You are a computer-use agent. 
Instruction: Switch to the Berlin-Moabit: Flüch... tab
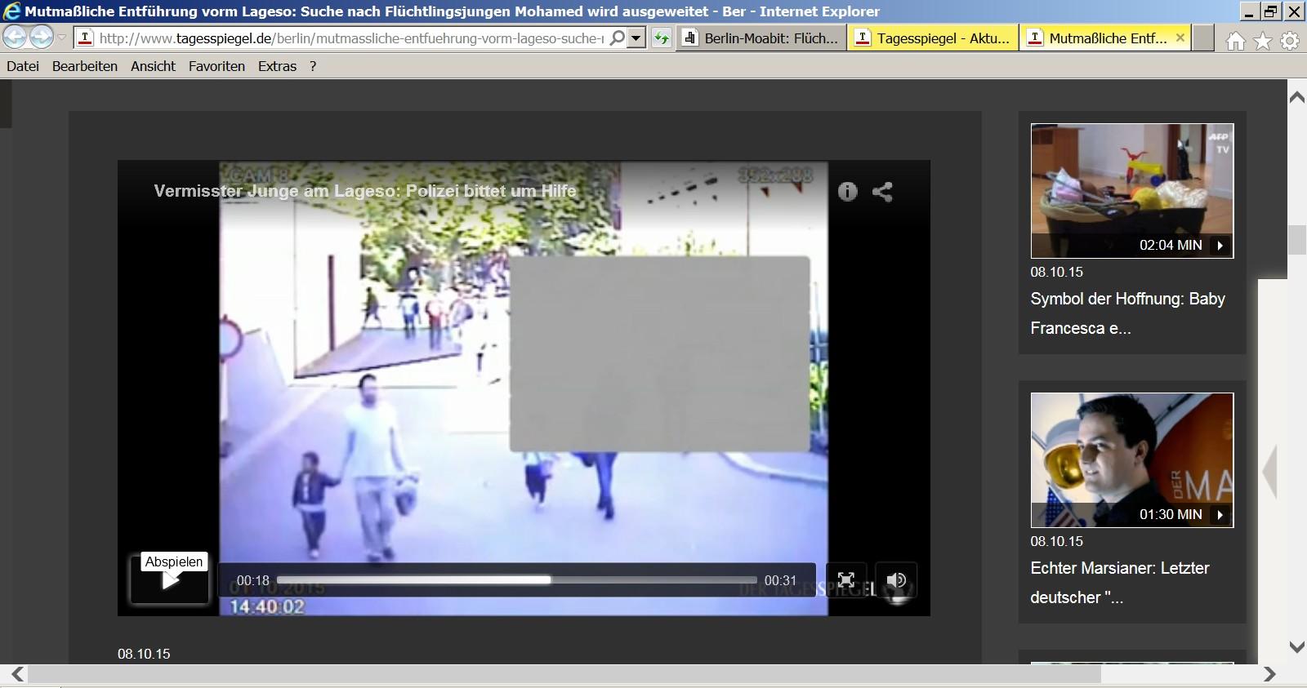click(x=762, y=38)
